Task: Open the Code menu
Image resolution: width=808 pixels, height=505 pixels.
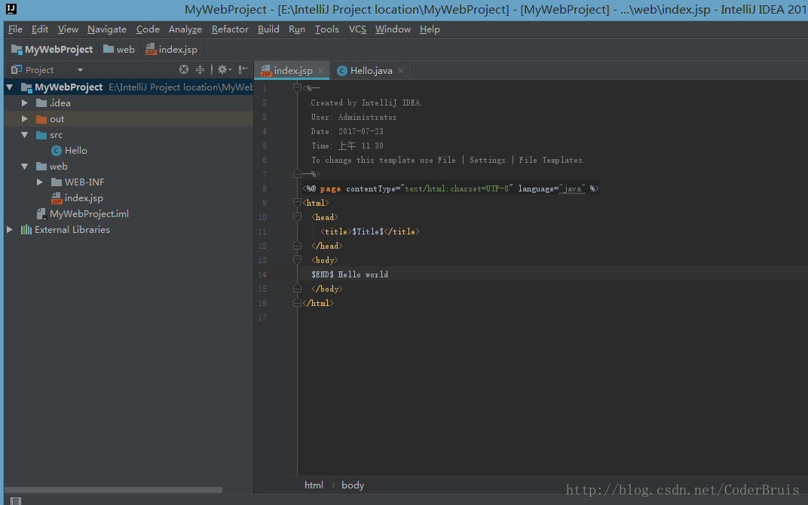Action: [x=148, y=29]
